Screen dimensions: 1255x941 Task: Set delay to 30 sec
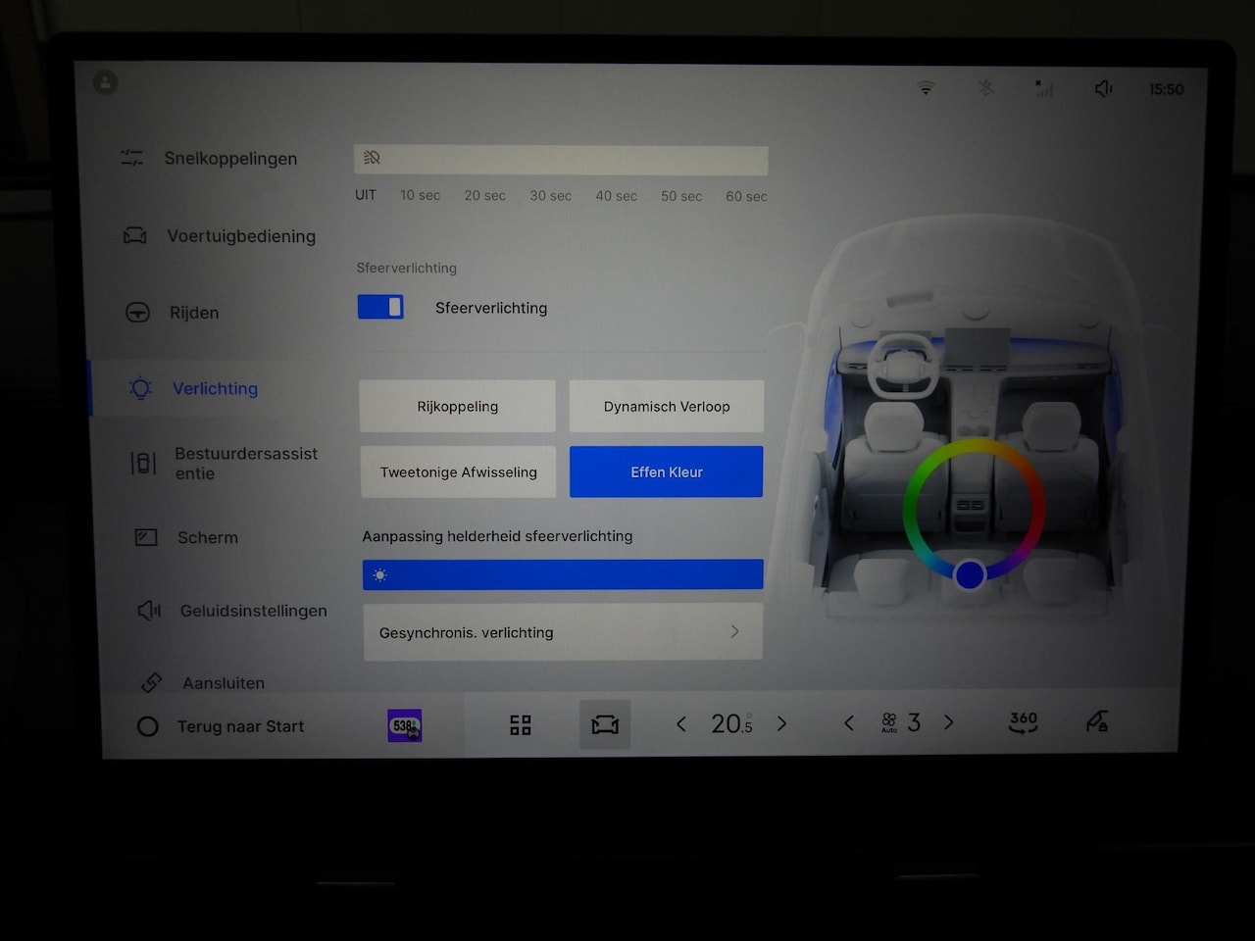pos(550,195)
